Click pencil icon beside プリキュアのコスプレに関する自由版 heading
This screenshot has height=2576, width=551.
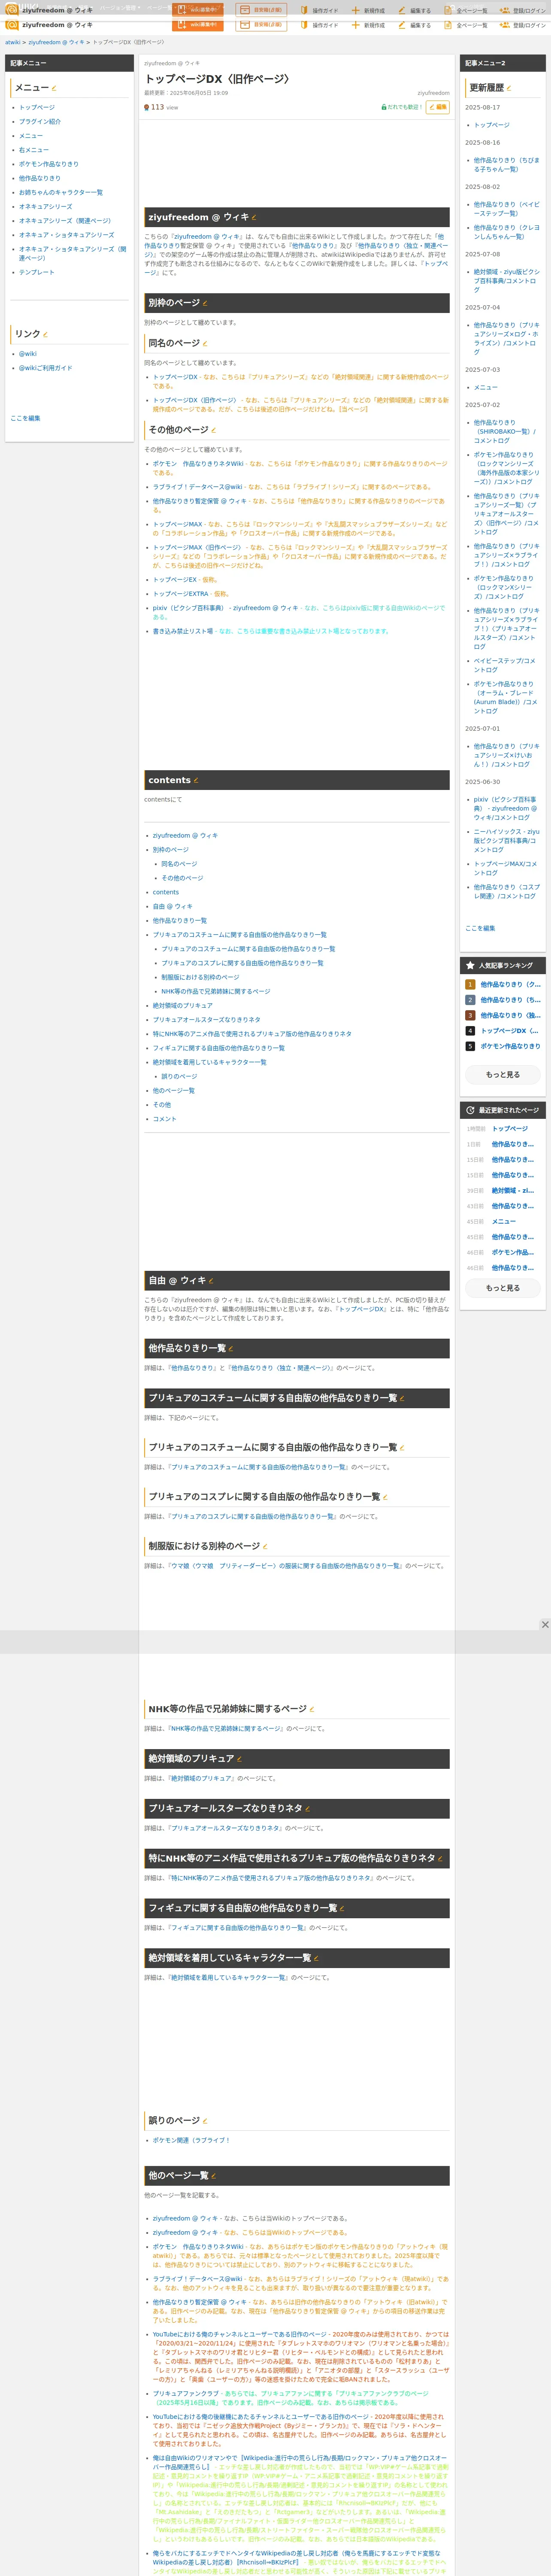pos(385,1497)
